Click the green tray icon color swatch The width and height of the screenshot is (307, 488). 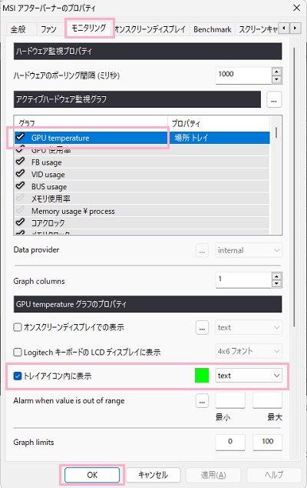(x=202, y=376)
